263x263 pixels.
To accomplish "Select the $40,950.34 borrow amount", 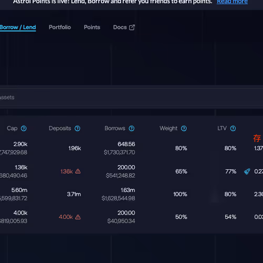I will (121, 221).
